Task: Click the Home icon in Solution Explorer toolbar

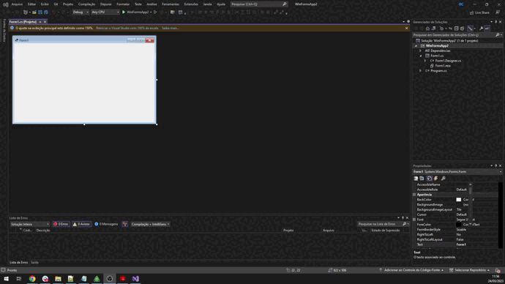Action: click(x=427, y=29)
